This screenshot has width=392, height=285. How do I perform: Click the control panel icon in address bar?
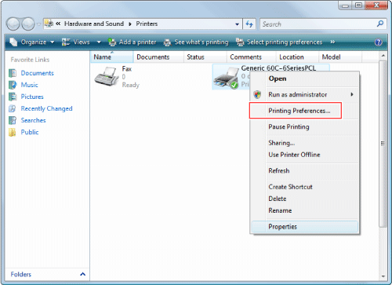point(49,24)
